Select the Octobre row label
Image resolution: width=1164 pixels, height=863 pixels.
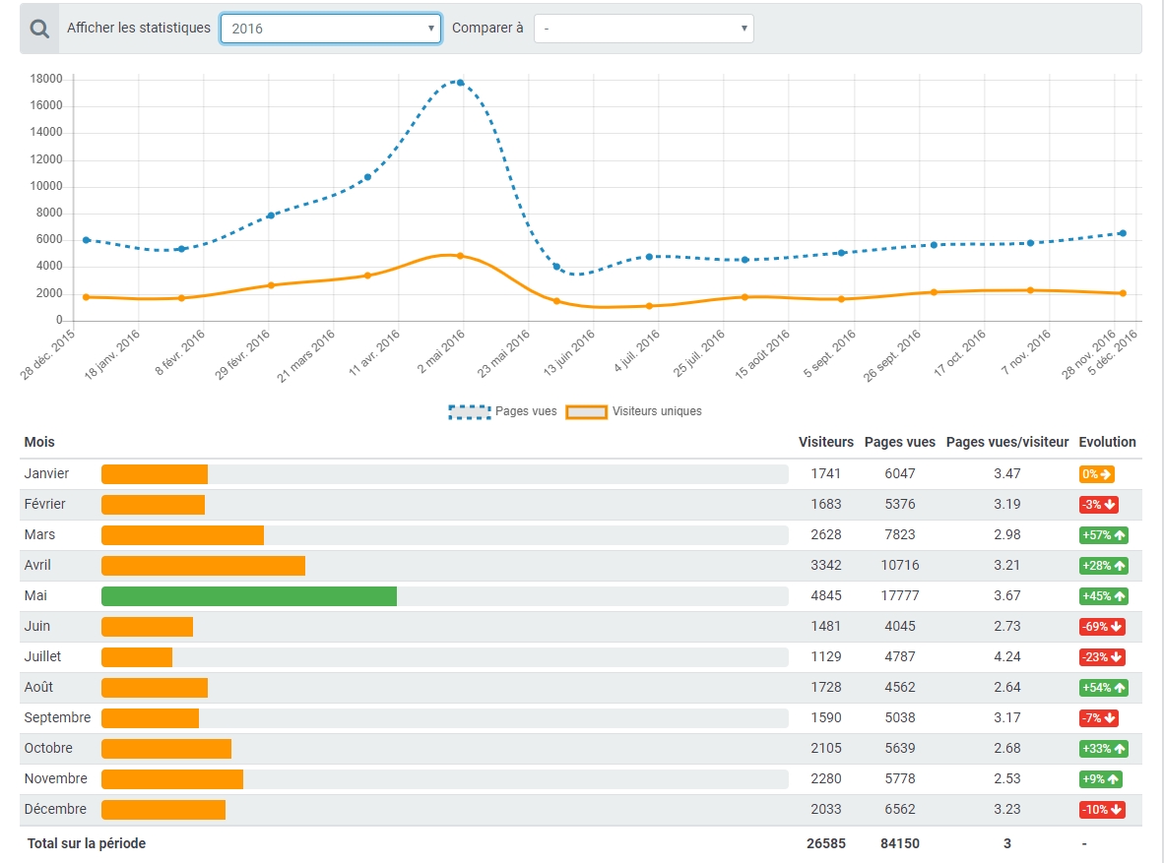coord(48,748)
